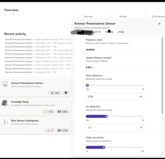Click the yellow signal icon showing 112
This screenshot has height=159, width=165.
click(46, 112)
